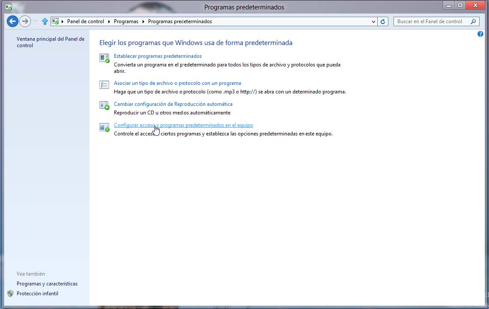Refresh the current page
Image resolution: width=489 pixels, height=309 pixels.
(x=383, y=21)
